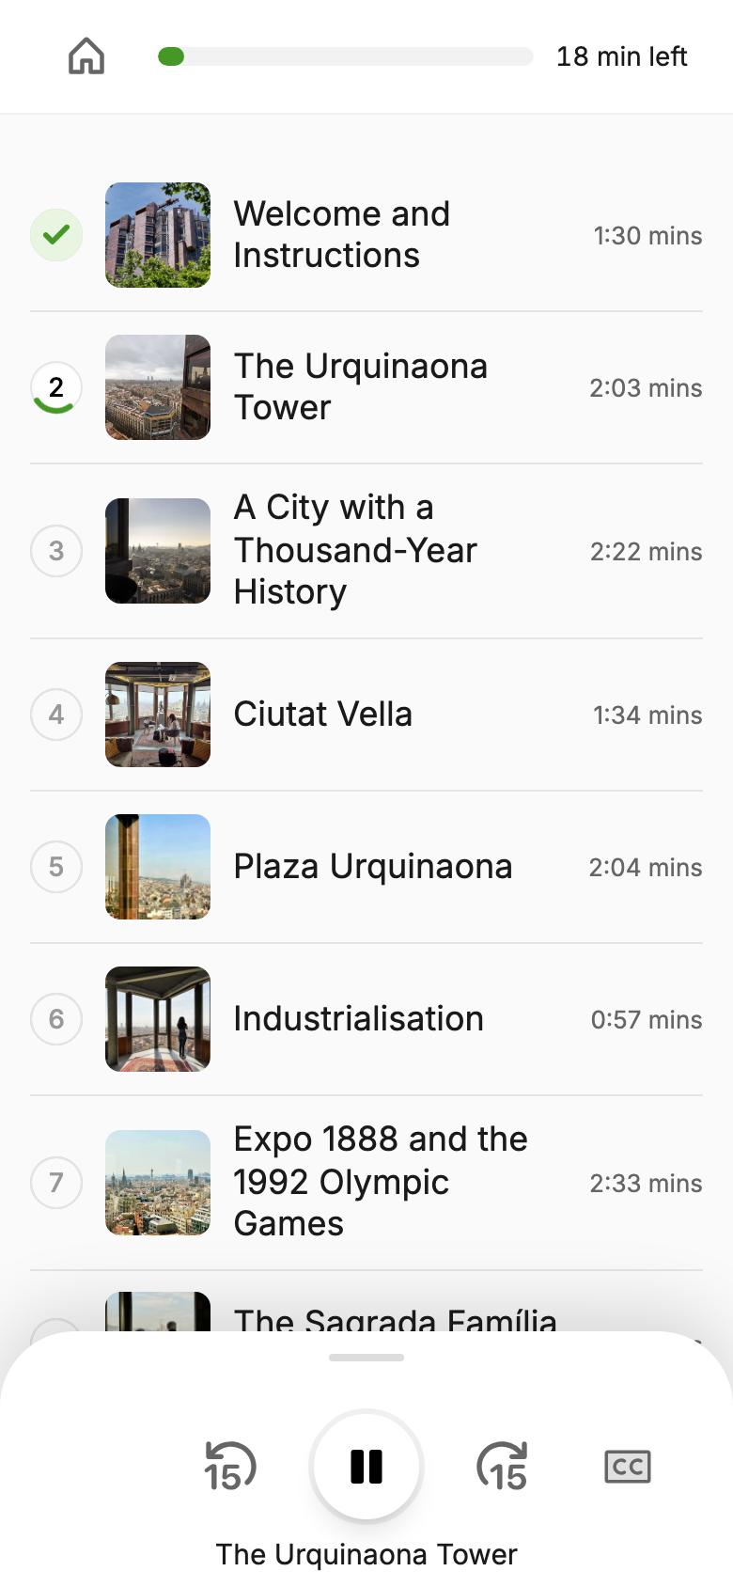Open the Urquinaona Tower thumbnail image
733x1587 pixels.
click(158, 387)
